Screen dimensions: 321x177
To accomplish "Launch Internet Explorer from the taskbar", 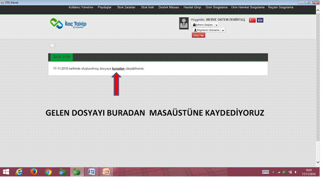I will (20, 172).
